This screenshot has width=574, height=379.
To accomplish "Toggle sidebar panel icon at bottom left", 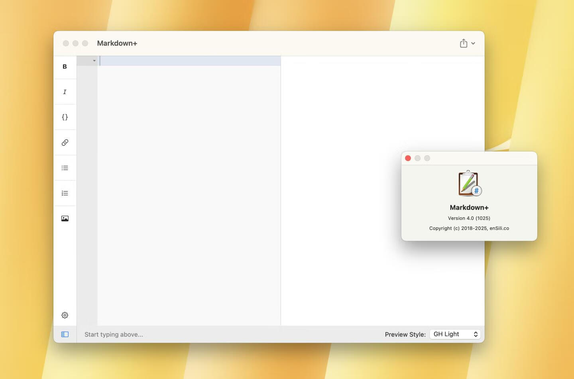I will pos(65,334).
